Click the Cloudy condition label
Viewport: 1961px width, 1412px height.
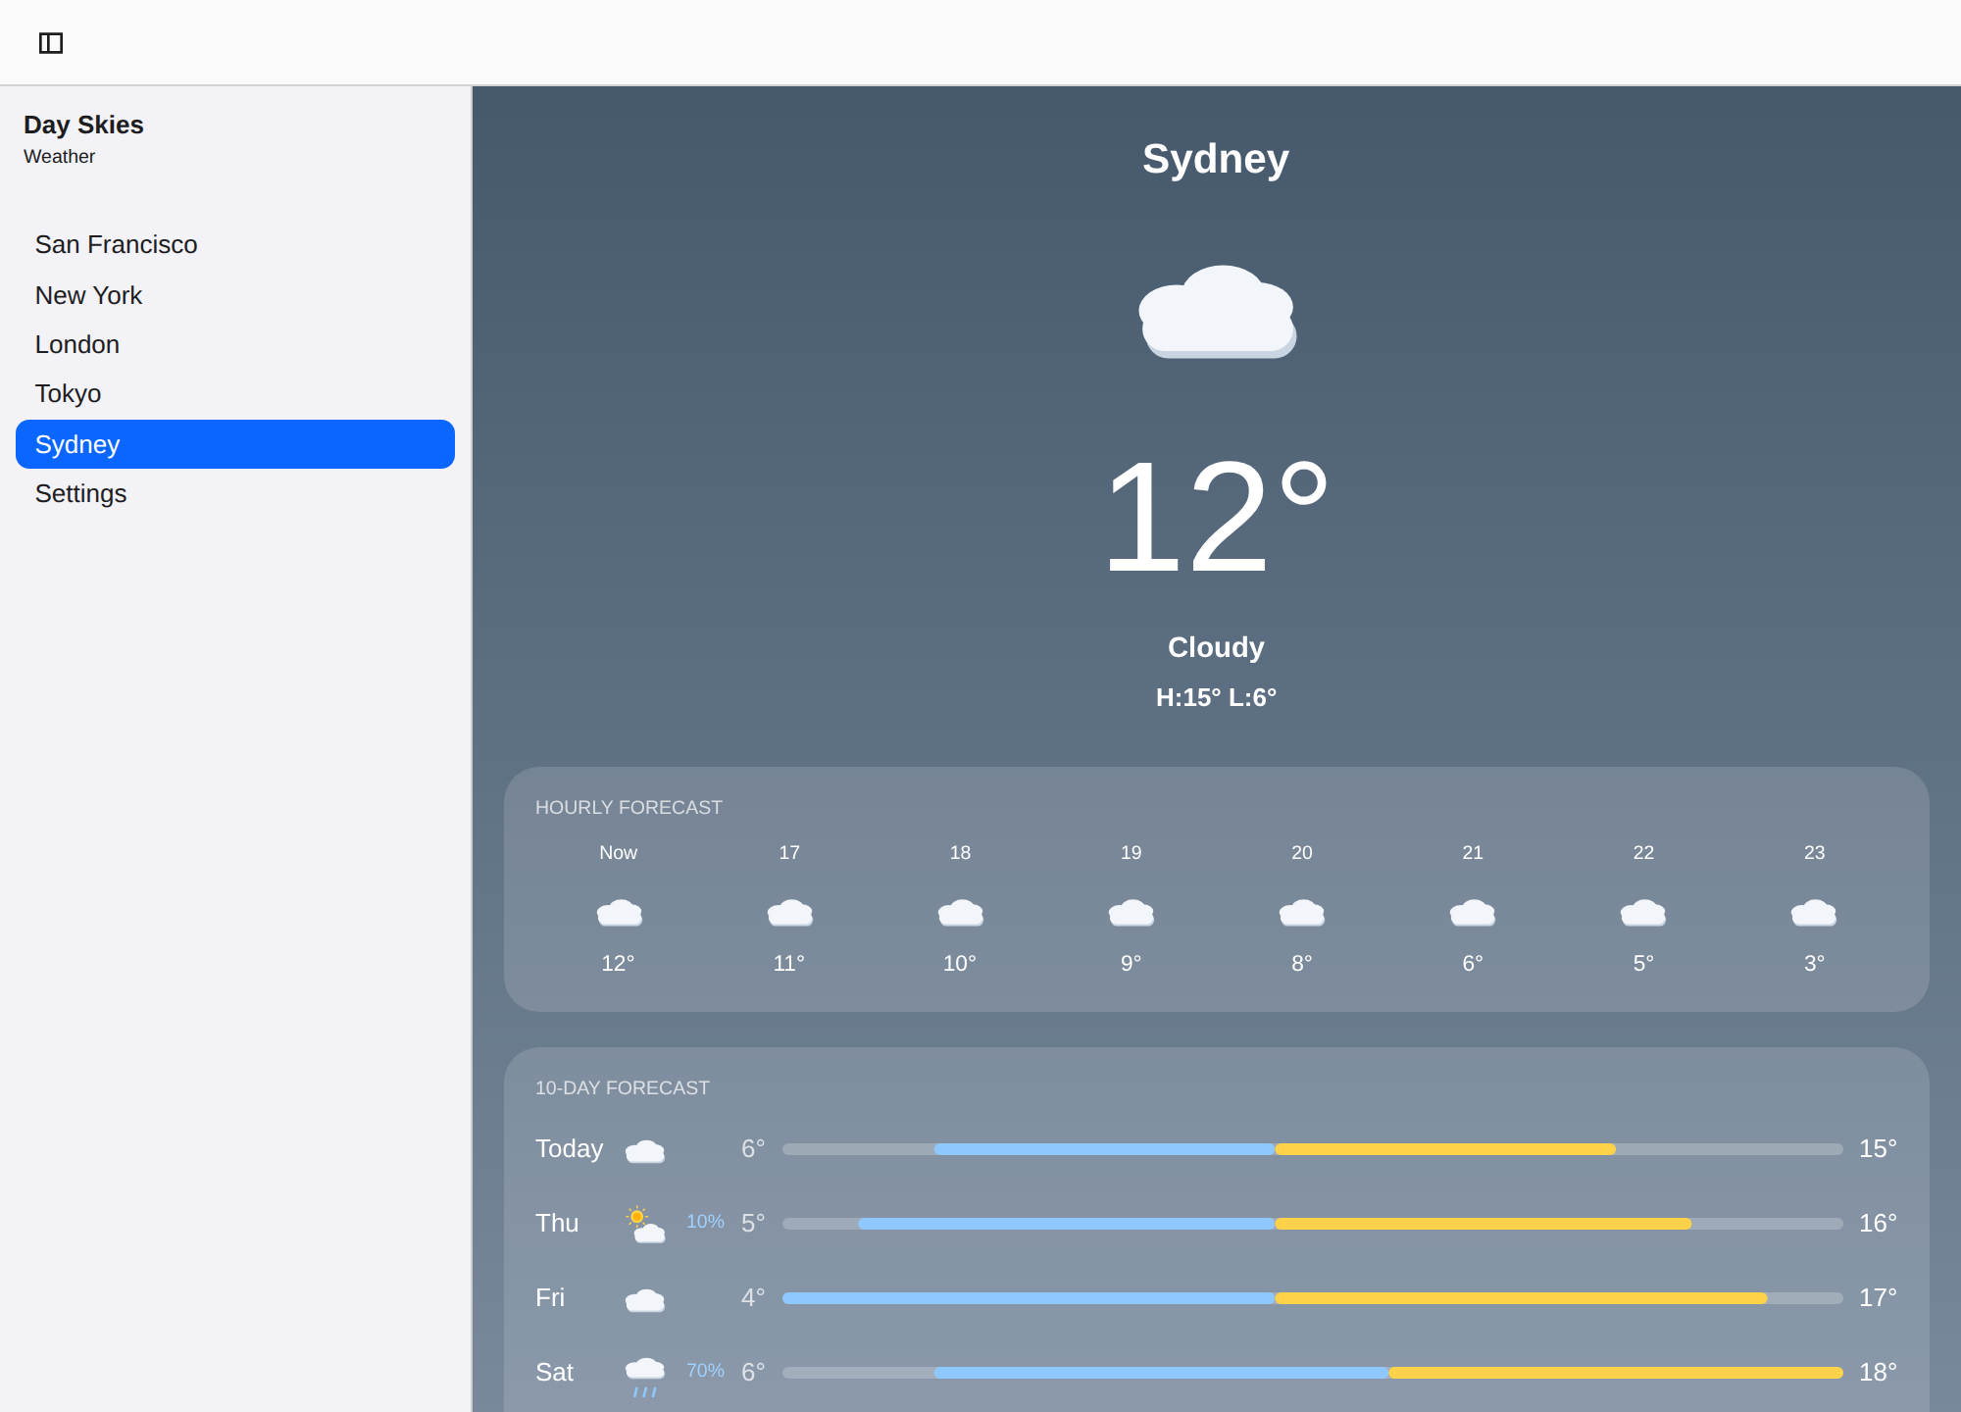[x=1216, y=647]
